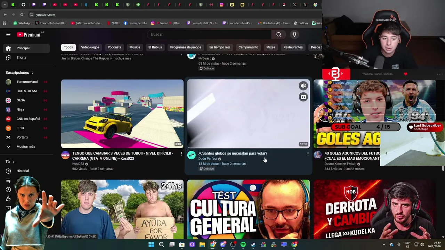Select the En tiempo real chip
Image resolution: width=445 pixels, height=250 pixels.
220,47
